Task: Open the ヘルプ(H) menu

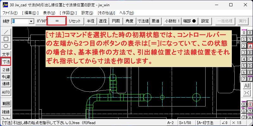Action: (x=127, y=13)
